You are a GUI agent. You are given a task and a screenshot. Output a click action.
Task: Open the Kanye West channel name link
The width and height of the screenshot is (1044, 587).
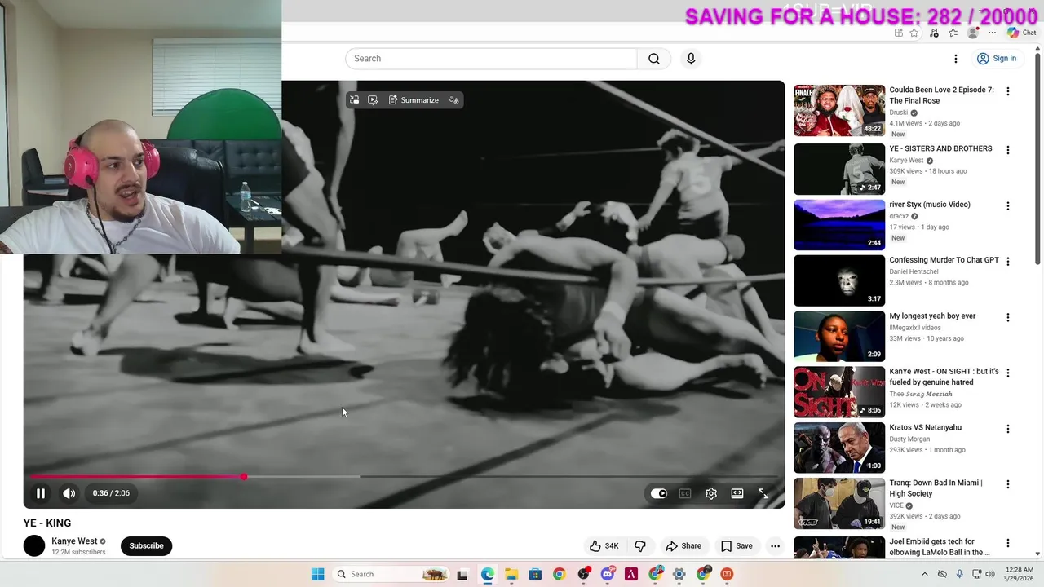click(74, 541)
